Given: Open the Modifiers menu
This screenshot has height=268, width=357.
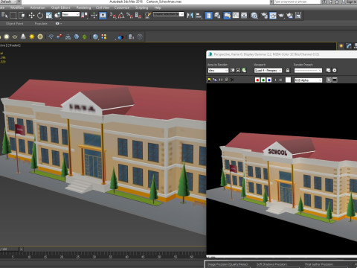Looking at the screenshot, I should pos(17,7).
